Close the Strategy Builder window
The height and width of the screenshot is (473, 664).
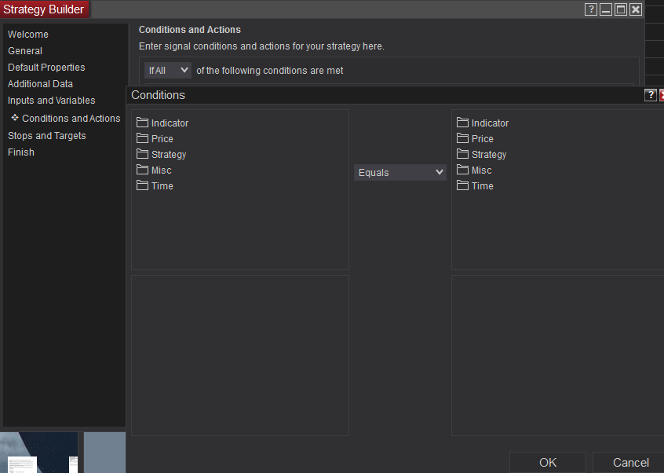(x=636, y=9)
